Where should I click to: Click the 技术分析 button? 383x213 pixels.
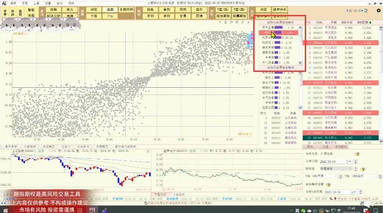(x=280, y=9)
